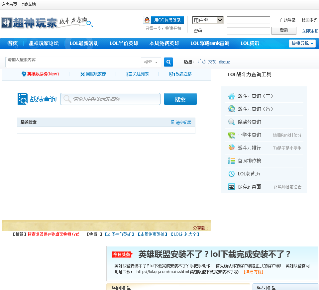The width and height of the screenshot is (319, 290).
Task: Focus the password input field
Action: click(x=249, y=31)
